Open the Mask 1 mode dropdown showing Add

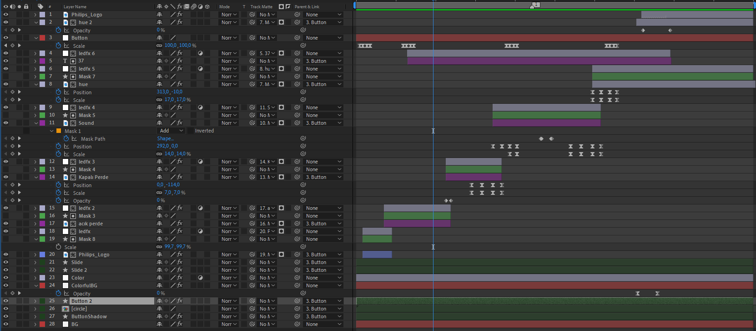(171, 131)
